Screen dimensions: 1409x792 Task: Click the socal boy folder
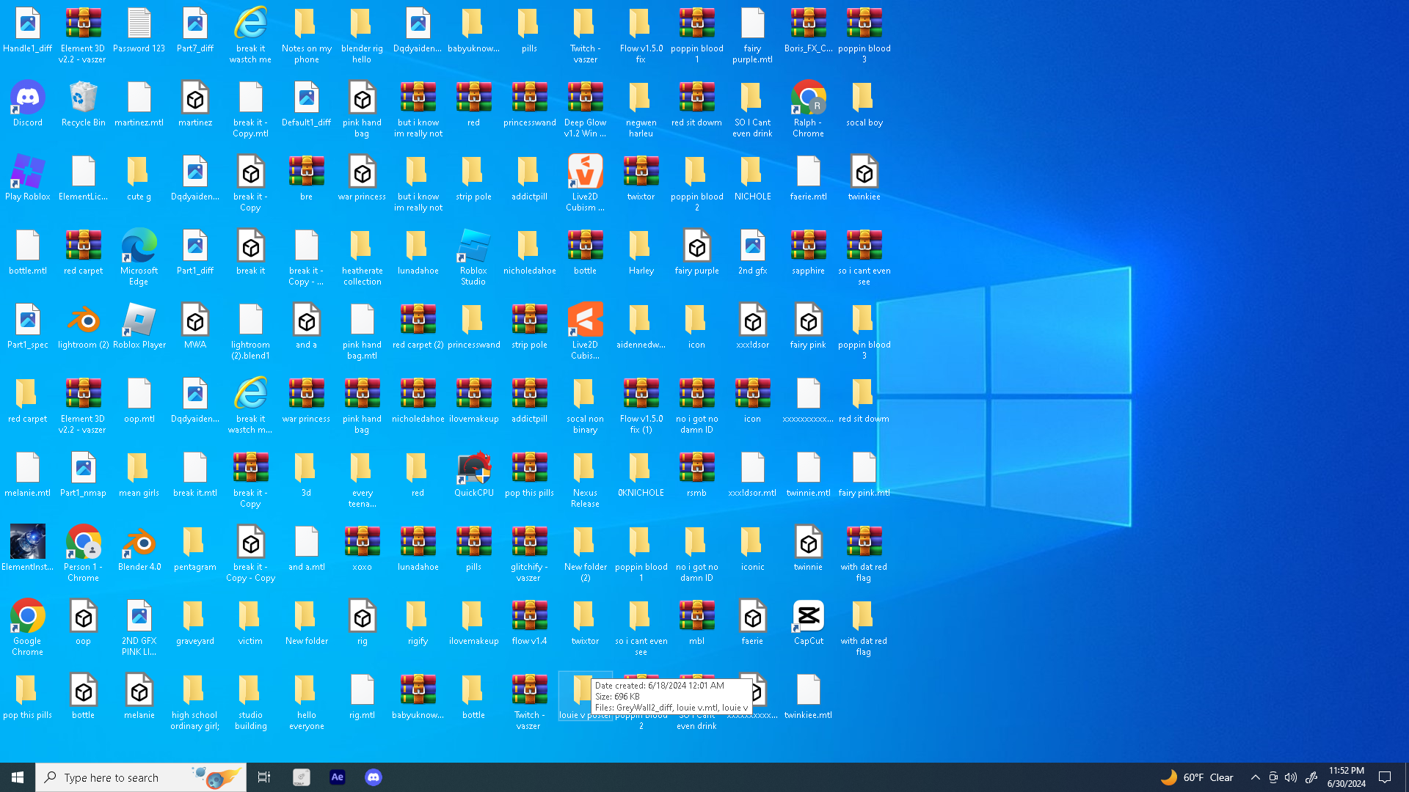point(864,105)
